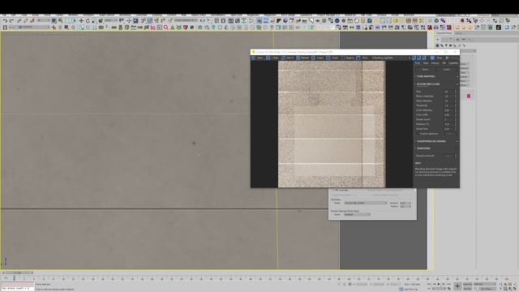Click the Size spinner arrows in Bloom and Glare
The width and height of the screenshot is (519, 292).
pyautogui.click(x=456, y=92)
